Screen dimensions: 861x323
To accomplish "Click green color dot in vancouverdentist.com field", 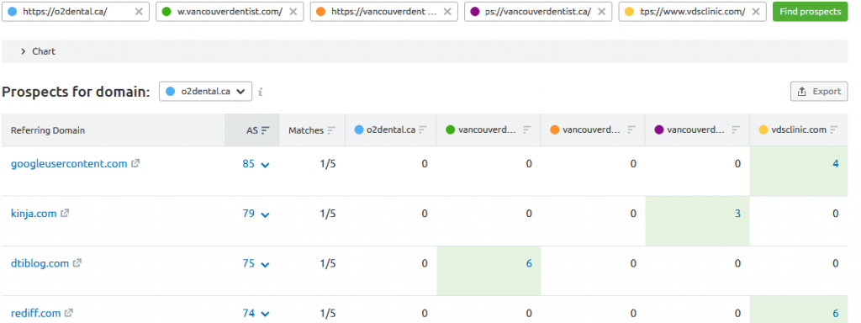I will (x=167, y=12).
